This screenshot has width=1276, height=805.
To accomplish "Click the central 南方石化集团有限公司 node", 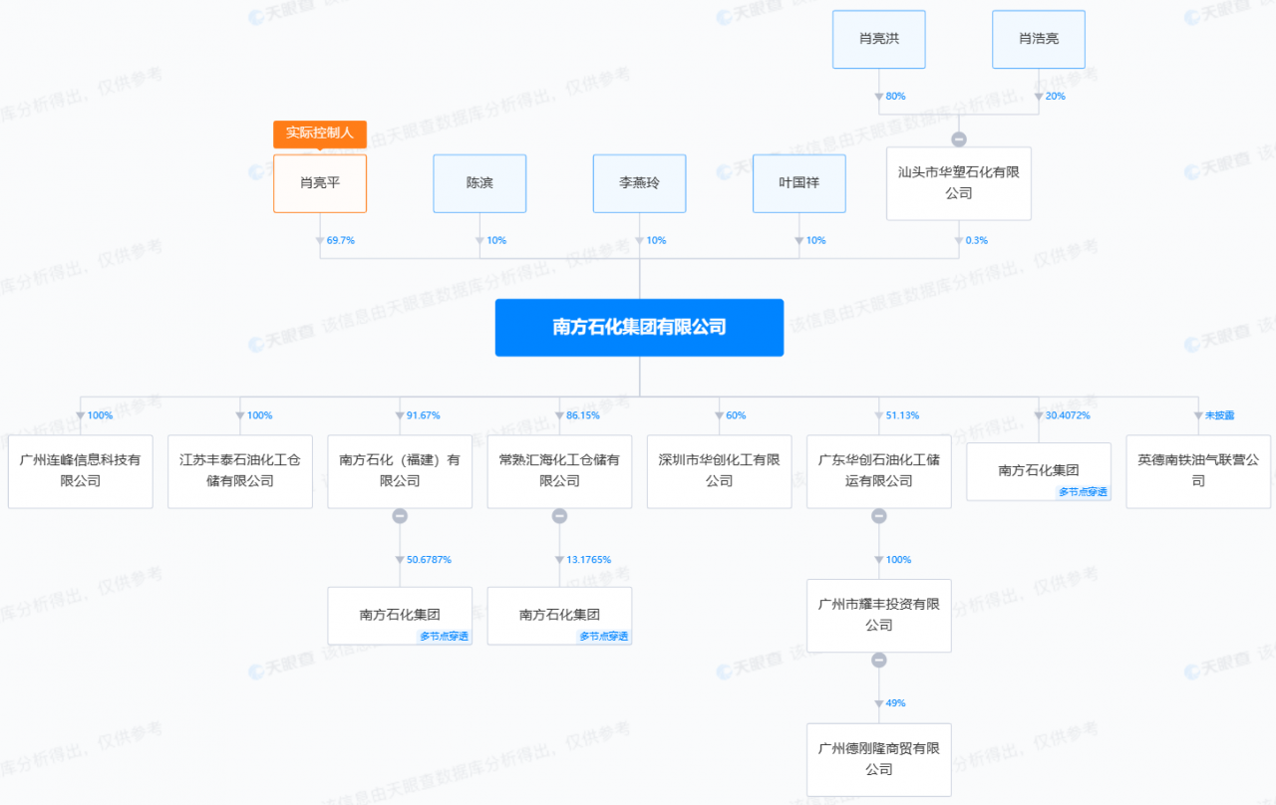I will [639, 327].
